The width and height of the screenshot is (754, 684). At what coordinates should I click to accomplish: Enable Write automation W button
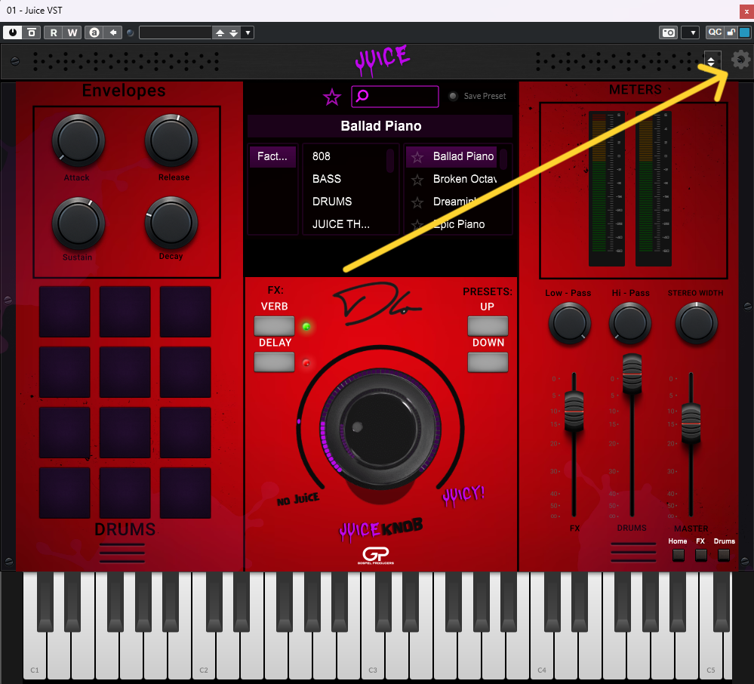click(x=72, y=32)
